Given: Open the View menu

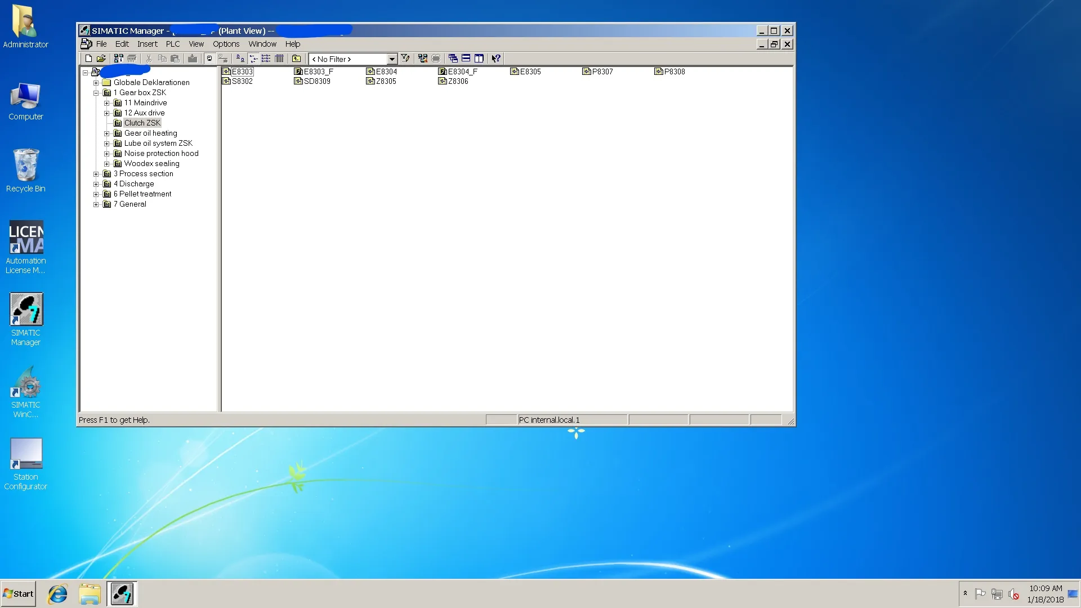Looking at the screenshot, I should point(196,44).
